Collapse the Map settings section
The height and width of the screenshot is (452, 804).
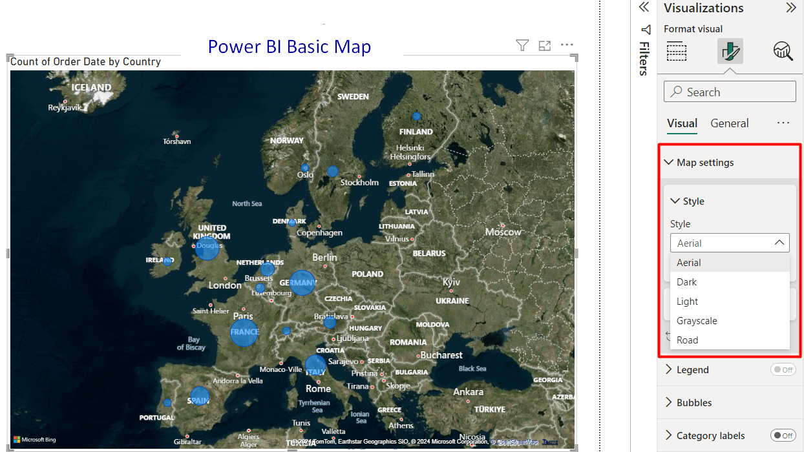[x=668, y=162]
